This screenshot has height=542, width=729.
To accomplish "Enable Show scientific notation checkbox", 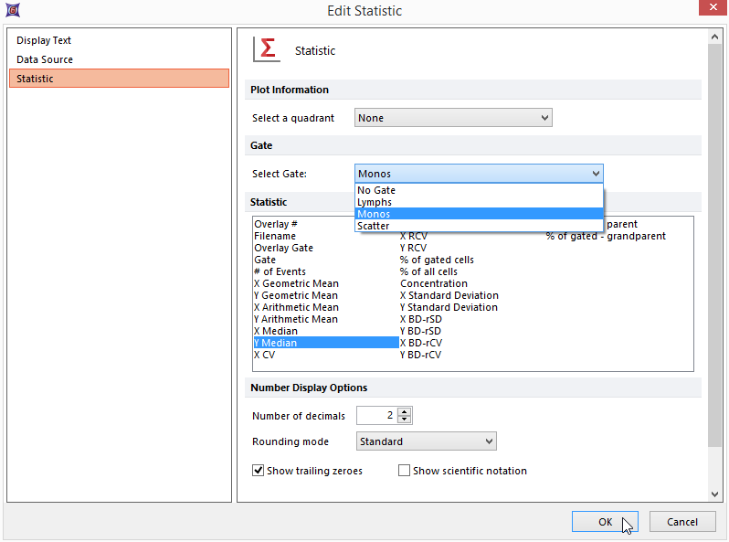I will 405,471.
